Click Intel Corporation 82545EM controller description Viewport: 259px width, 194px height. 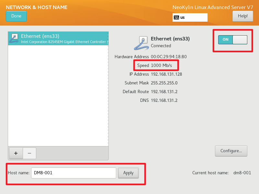(x=64, y=42)
